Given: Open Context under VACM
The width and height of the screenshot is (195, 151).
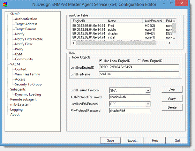Looking at the screenshot, I should 21,69.
